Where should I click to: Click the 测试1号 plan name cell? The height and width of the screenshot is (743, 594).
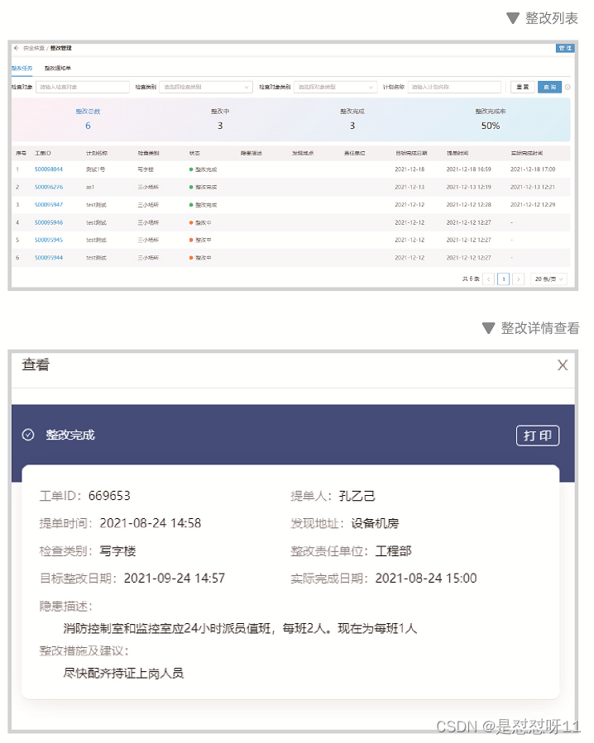pos(95,169)
